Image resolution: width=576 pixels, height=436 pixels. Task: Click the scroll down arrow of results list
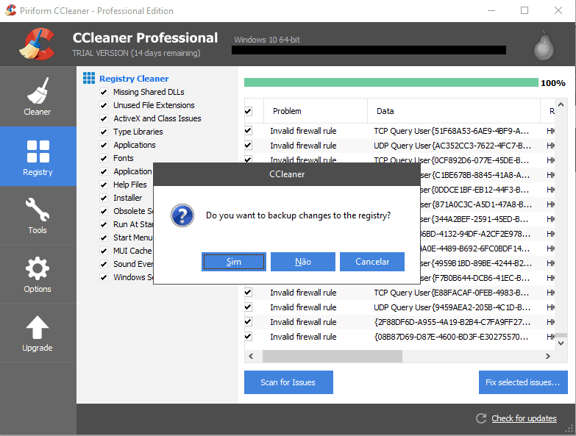(561, 343)
